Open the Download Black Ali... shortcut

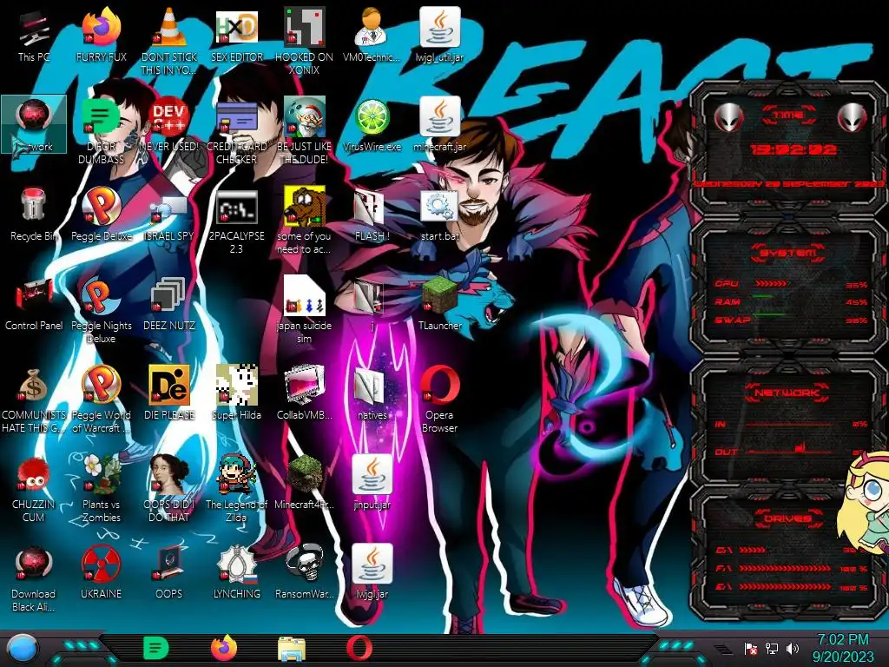pos(34,578)
